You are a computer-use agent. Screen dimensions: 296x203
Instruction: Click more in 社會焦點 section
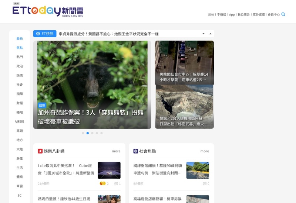pos(205,151)
